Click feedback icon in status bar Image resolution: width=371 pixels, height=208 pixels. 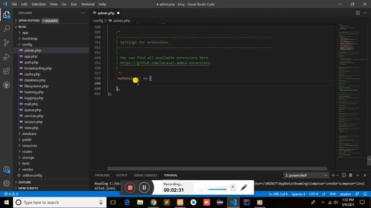(x=357, y=194)
